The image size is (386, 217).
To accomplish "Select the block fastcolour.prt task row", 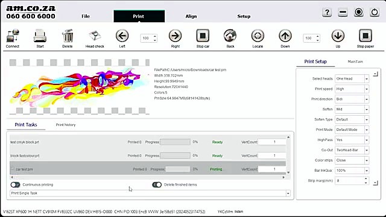I will pyautogui.click(x=148, y=156).
